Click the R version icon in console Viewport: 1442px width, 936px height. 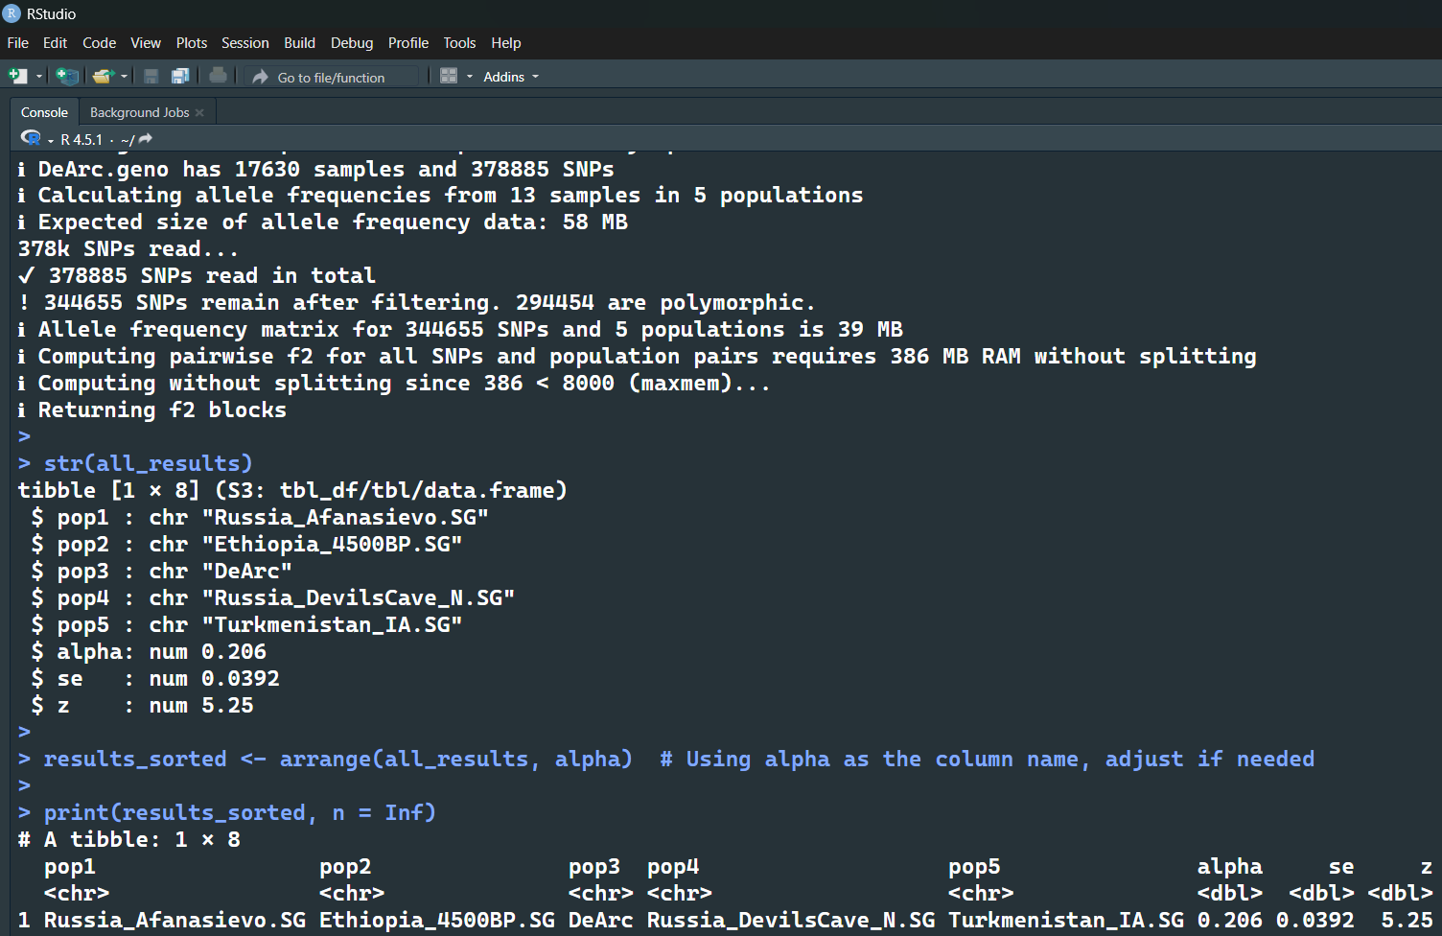(x=31, y=139)
